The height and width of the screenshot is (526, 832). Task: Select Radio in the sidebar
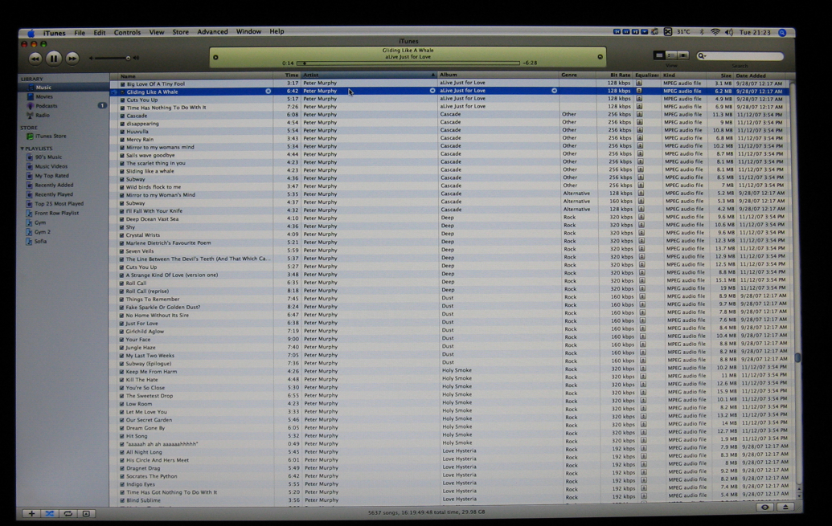(43, 115)
